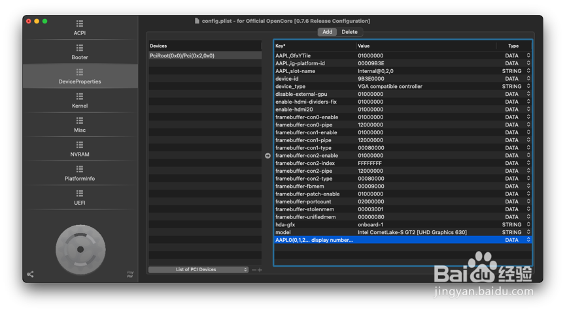Image resolution: width=565 pixels, height=311 pixels.
Task: Click the plus button under Devices list
Action: click(260, 270)
